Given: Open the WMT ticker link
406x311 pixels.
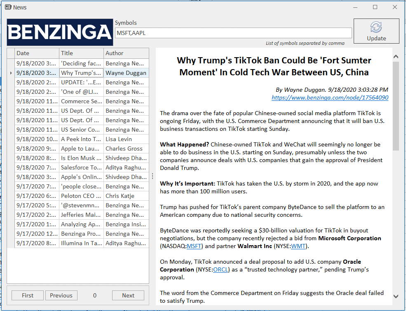Looking at the screenshot, I should pos(298,246).
